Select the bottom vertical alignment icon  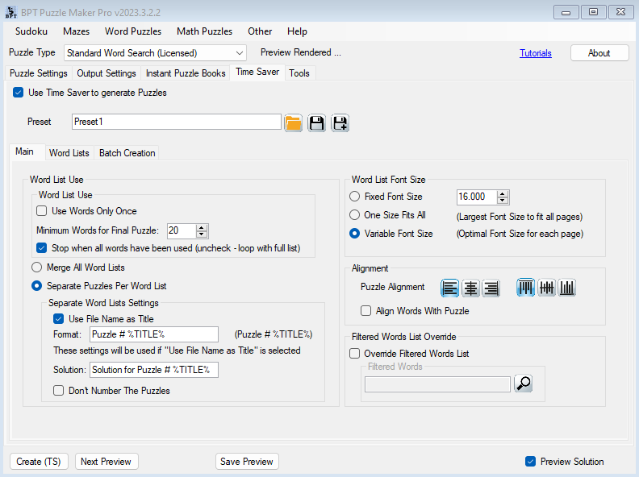[x=566, y=288]
